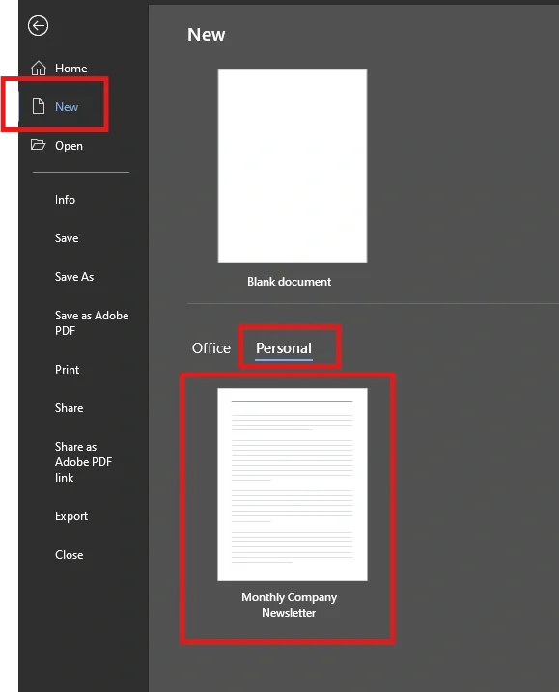Open the Home menu entry
This screenshot has width=559, height=692.
click(x=71, y=69)
